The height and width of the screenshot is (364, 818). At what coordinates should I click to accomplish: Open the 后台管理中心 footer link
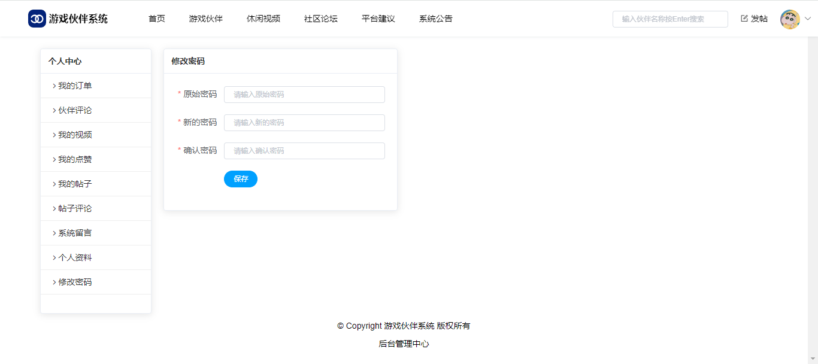[x=404, y=344]
